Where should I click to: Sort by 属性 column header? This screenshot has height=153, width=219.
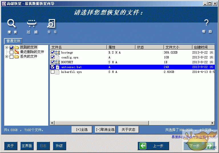pos(121,47)
